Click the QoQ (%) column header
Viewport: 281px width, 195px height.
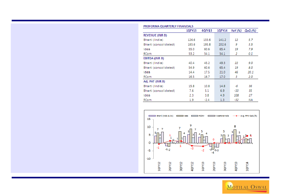(250, 31)
